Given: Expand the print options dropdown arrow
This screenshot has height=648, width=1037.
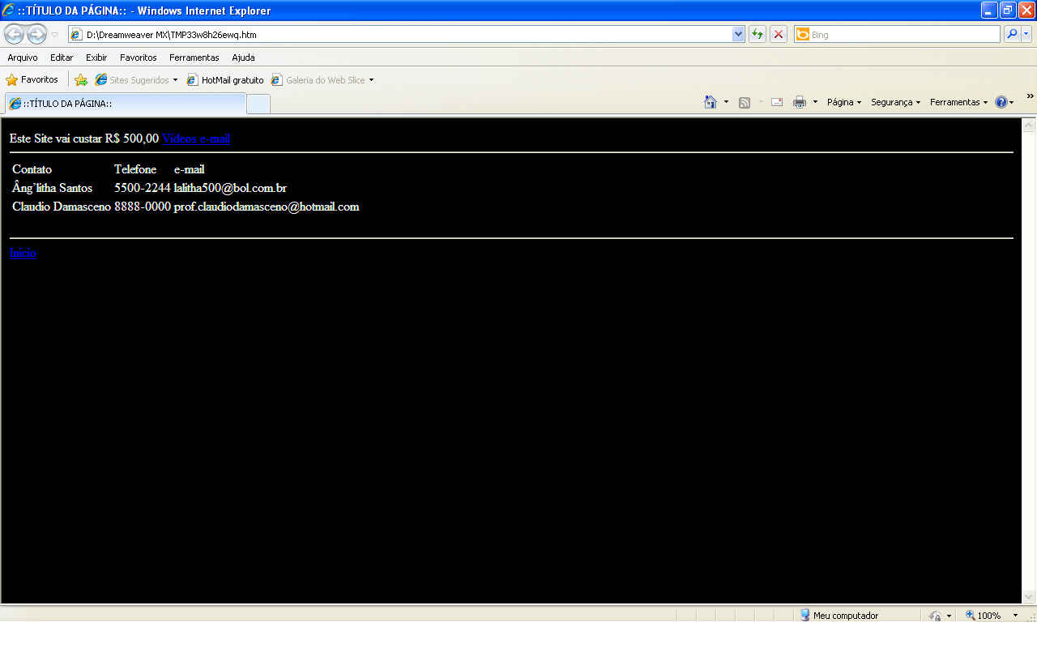Looking at the screenshot, I should point(815,102).
